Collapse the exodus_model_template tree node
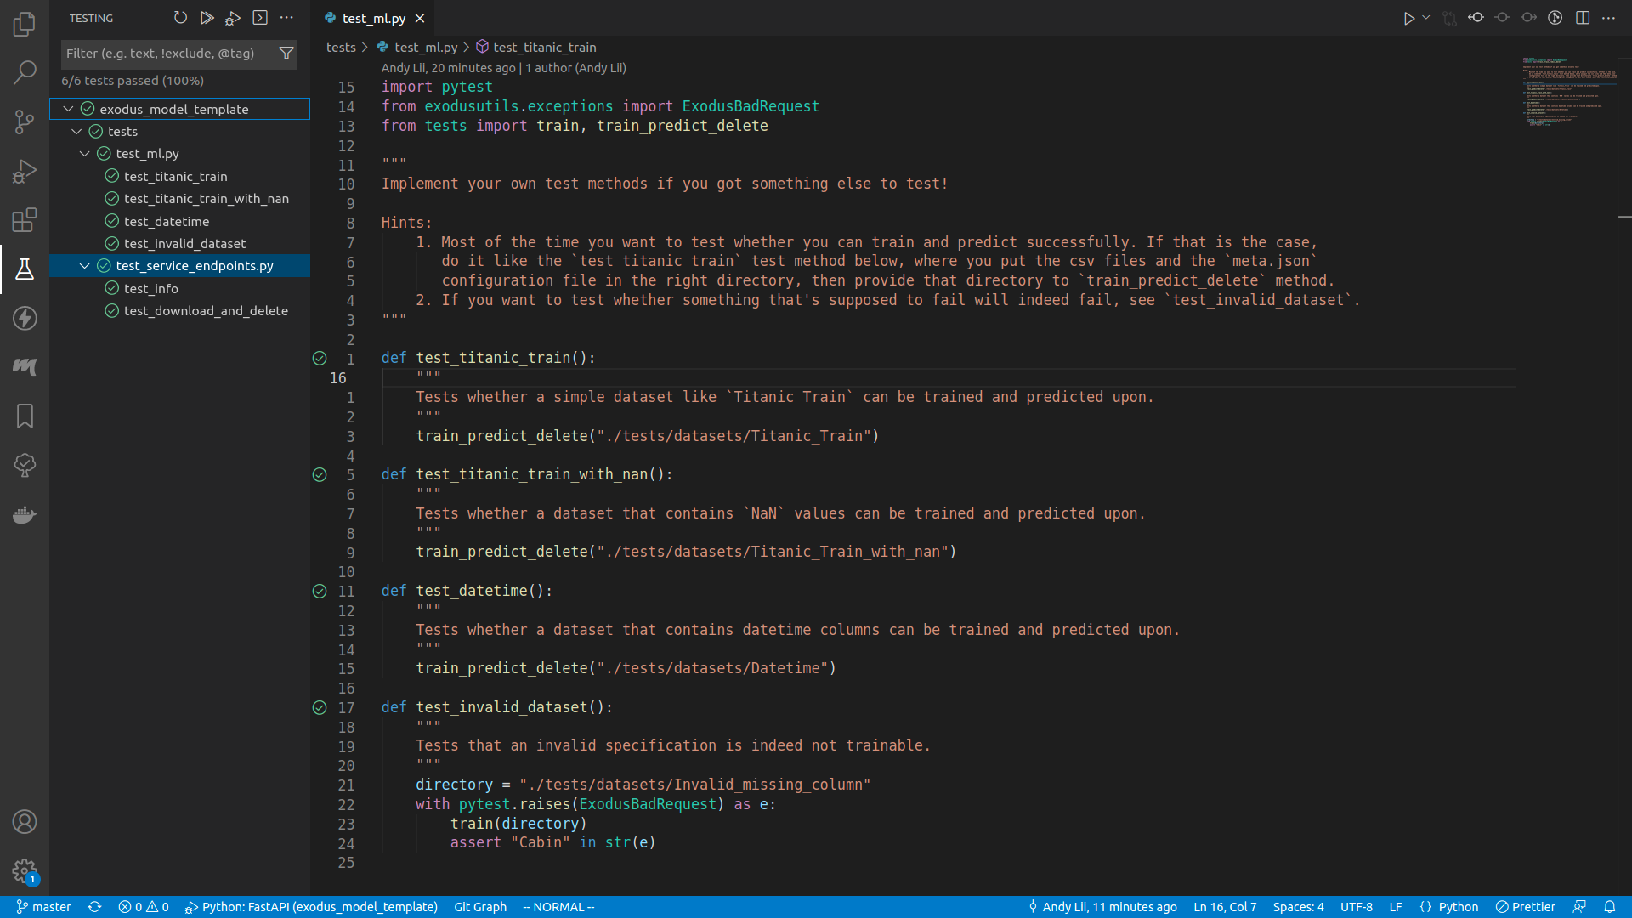 (68, 109)
